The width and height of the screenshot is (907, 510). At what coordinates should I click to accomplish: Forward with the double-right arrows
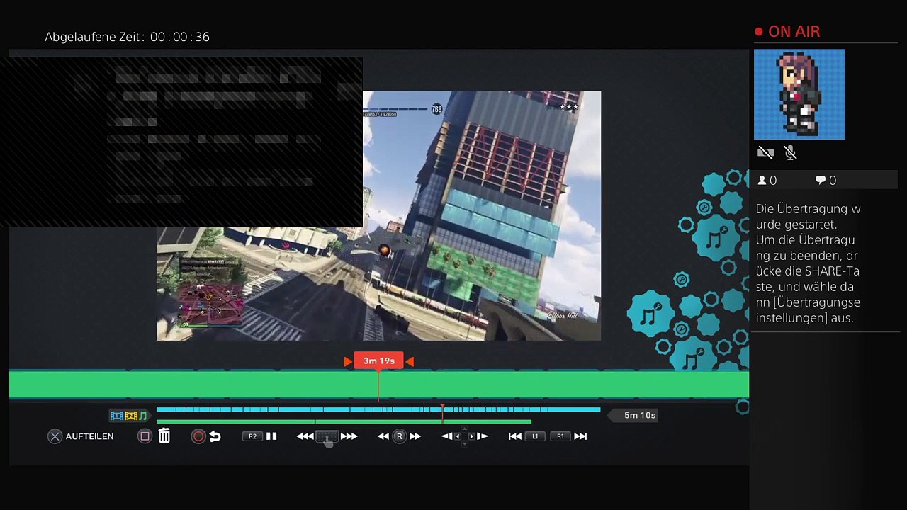415,436
